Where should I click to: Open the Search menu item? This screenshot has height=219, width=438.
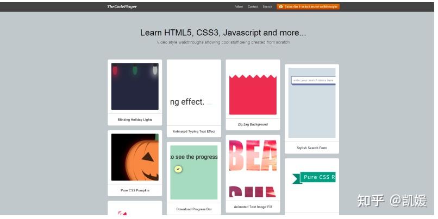[267, 7]
